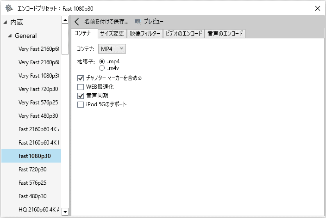Enable iPod 5Gのサポート checkbox

[x=81, y=104]
